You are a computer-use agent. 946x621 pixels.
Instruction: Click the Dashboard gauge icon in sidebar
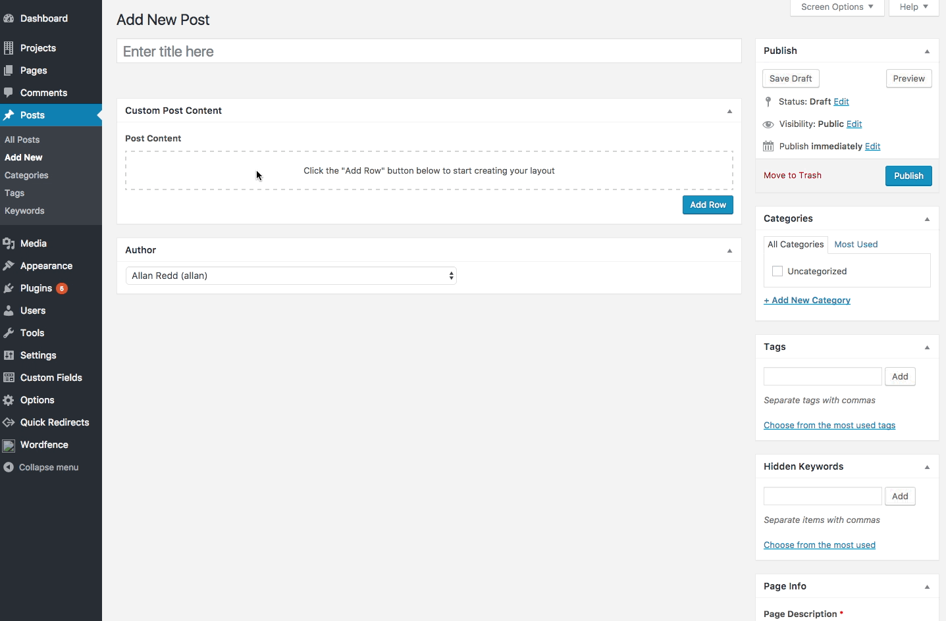(9, 18)
